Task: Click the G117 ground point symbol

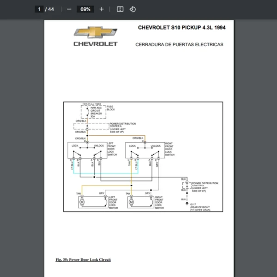Action: [187, 204]
